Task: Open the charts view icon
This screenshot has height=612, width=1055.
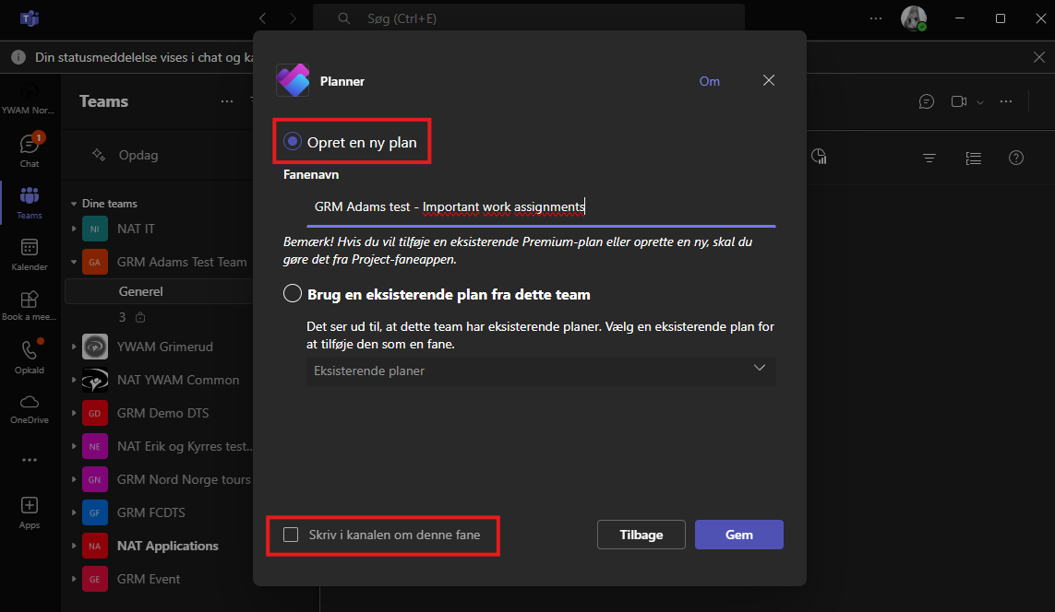Action: 819,157
